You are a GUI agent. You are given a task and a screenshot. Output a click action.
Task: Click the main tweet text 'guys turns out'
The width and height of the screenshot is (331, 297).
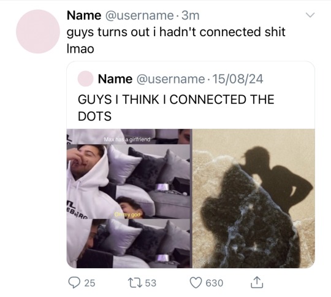click(108, 33)
